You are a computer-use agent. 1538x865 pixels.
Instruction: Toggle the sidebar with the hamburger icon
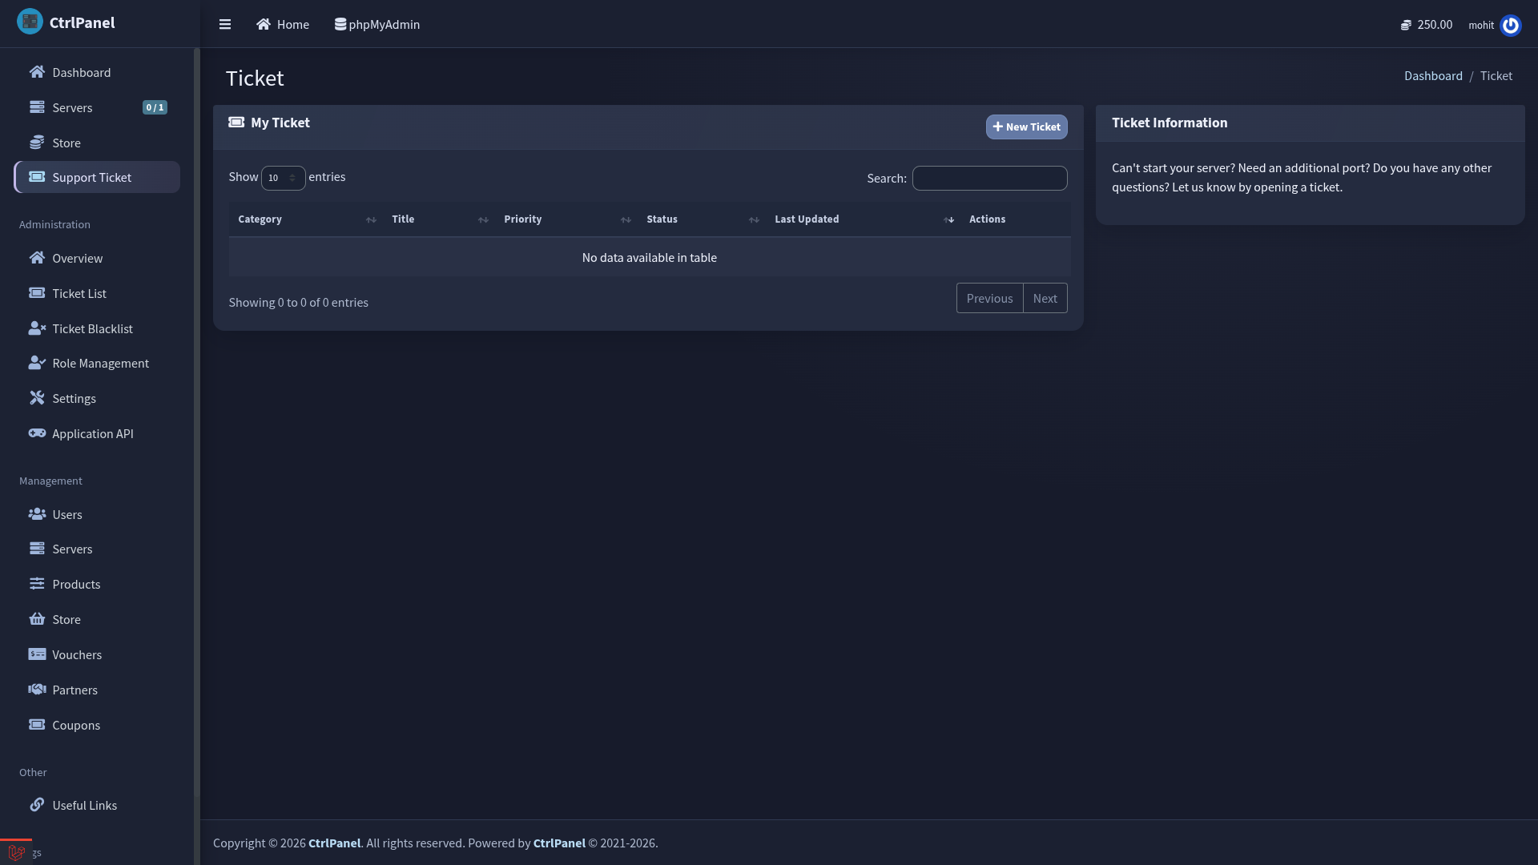pyautogui.click(x=225, y=24)
